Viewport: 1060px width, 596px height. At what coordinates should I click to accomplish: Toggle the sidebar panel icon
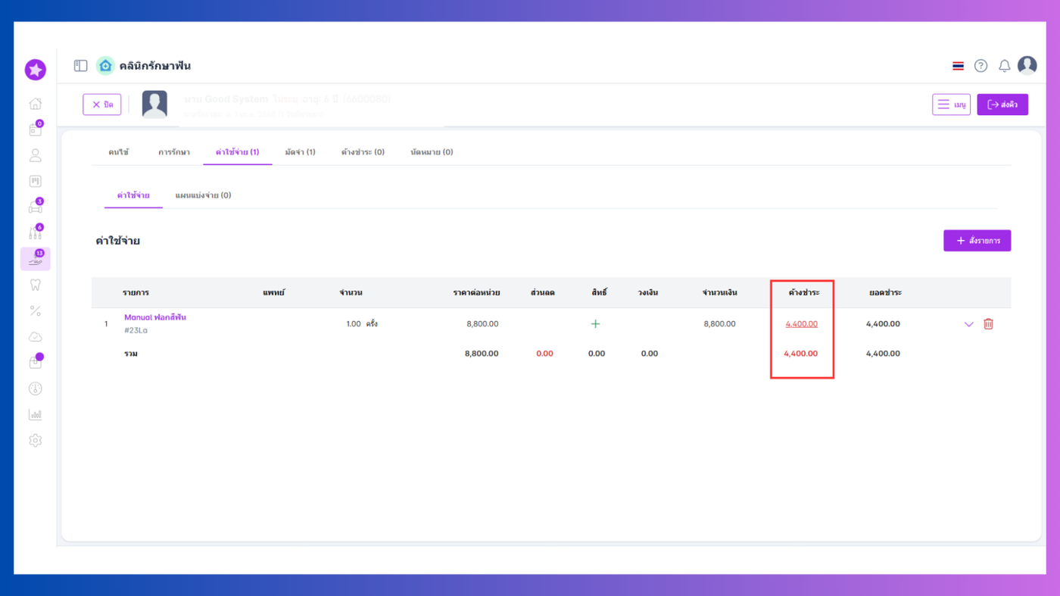click(x=80, y=66)
